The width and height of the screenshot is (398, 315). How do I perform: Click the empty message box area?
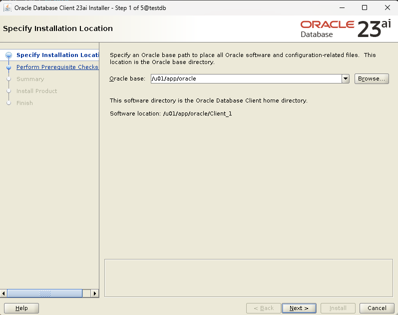(249, 278)
